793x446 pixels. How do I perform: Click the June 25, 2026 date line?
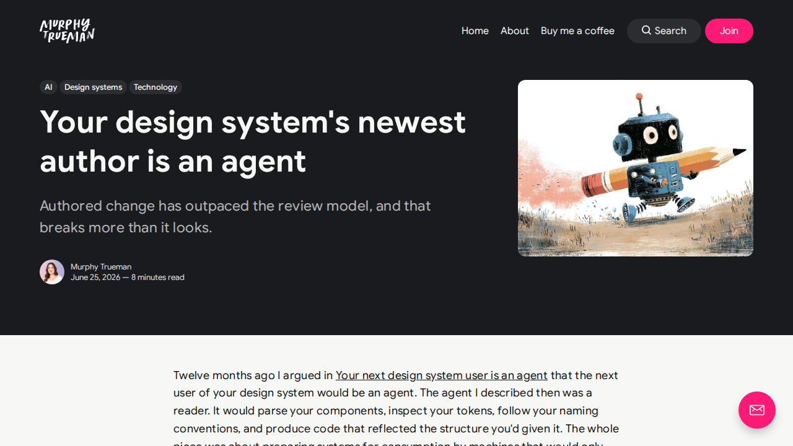click(128, 278)
